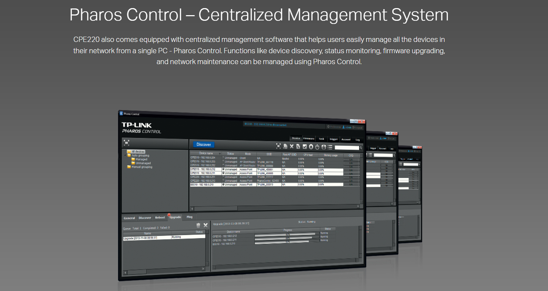Select the Unmanaged folder in the tree
This screenshot has width=548, height=291.
pos(143,163)
